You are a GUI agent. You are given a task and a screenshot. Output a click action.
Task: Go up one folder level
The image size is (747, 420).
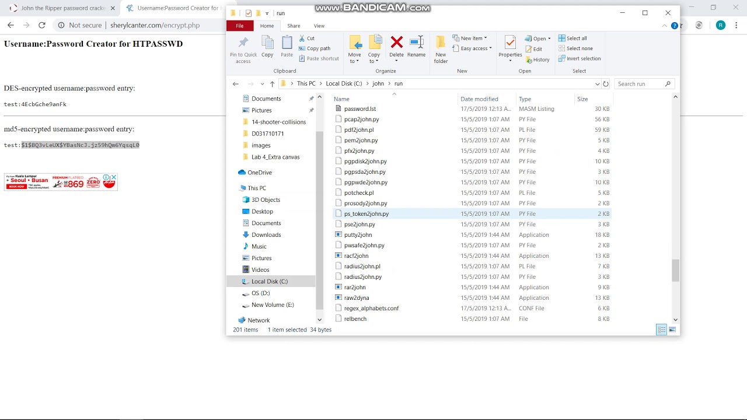(x=272, y=84)
